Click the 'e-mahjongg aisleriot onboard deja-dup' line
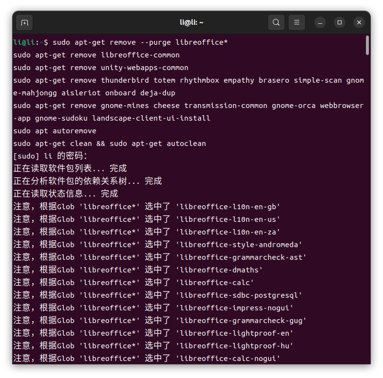The height and width of the screenshot is (378, 383). tap(94, 93)
